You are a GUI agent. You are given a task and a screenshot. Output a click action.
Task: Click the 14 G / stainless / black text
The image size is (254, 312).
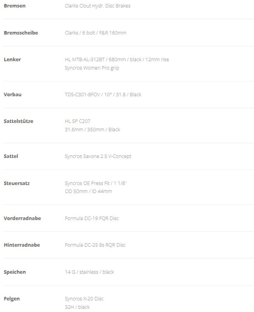tap(89, 272)
